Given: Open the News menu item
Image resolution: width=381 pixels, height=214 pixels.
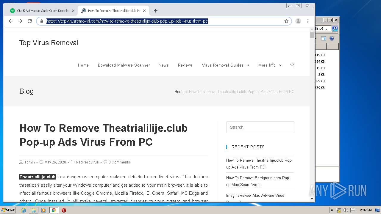Looking at the screenshot, I should point(164,65).
